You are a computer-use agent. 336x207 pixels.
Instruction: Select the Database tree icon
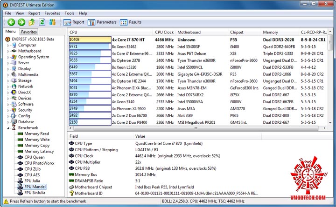14,122
